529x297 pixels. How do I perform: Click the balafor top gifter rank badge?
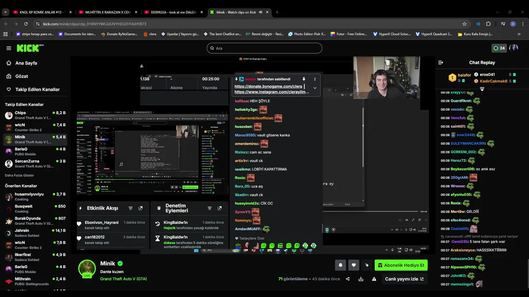pos(453,78)
